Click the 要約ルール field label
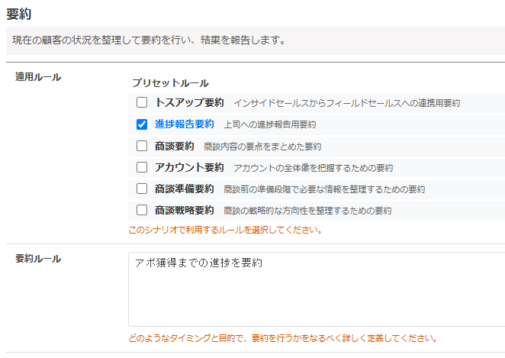Viewport: 505px width, 358px height. [38, 259]
